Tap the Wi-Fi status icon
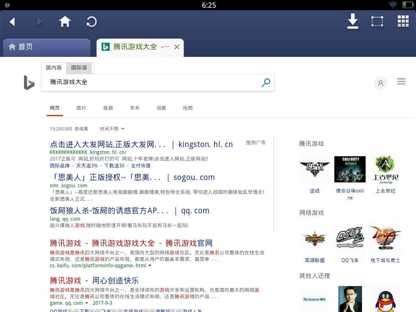The image size is (416, 312). tap(393, 5)
